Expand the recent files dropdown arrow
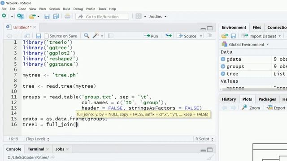This screenshot has width=287, height=161. (x=38, y=17)
